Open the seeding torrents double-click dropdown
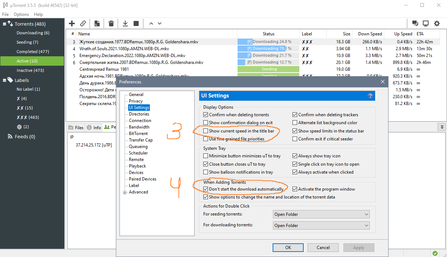The width and height of the screenshot is (447, 257). tap(321, 214)
